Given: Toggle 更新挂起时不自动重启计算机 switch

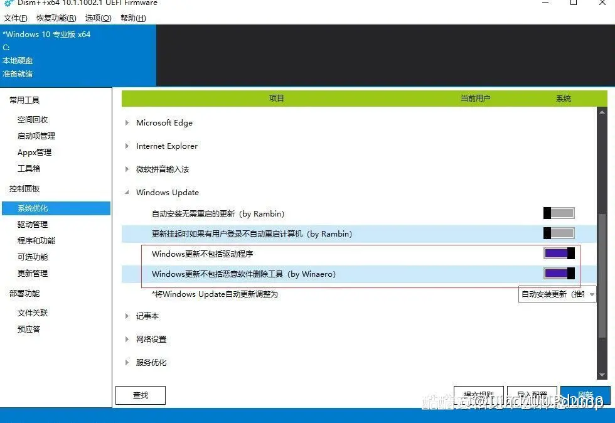Looking at the screenshot, I should pos(559,233).
